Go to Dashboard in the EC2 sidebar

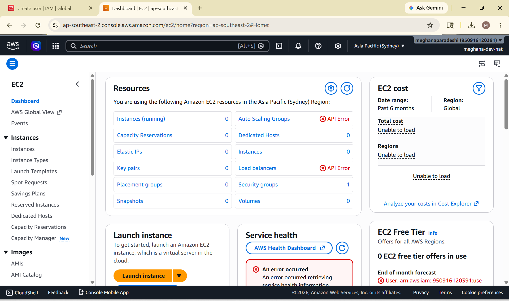25,101
